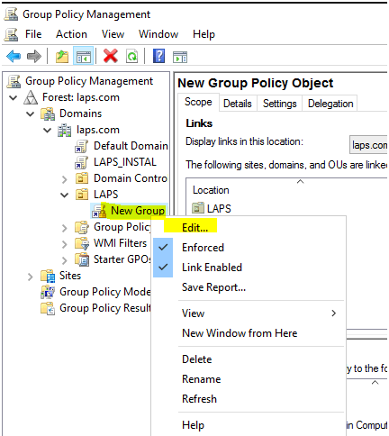The image size is (389, 436).
Task: Choose Rename from context menu
Action: pos(249,379)
